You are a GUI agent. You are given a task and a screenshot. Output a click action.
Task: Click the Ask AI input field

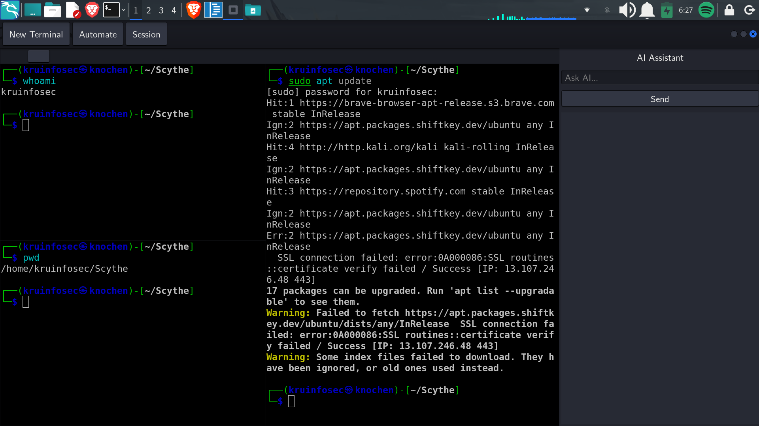pyautogui.click(x=659, y=78)
